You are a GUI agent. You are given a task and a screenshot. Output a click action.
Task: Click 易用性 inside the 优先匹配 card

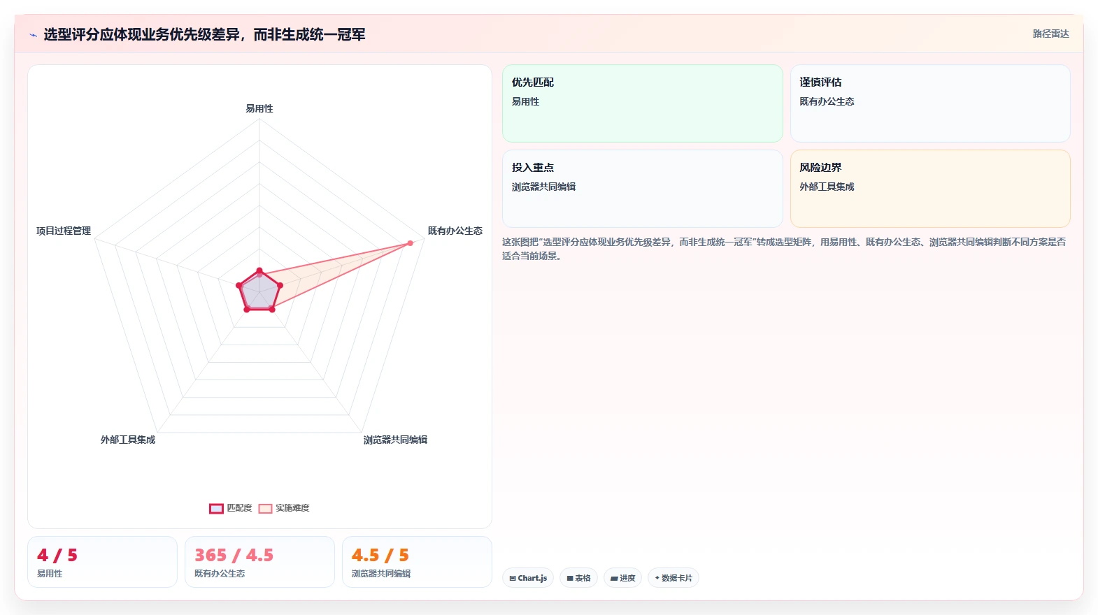[525, 101]
